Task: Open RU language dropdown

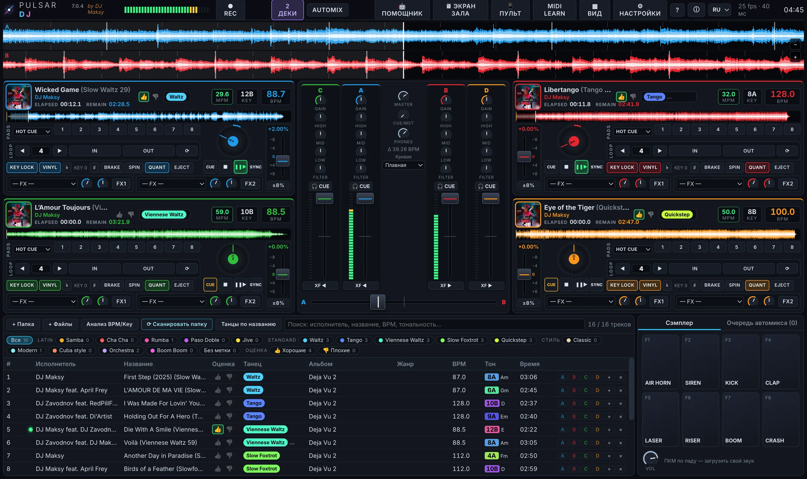Action: pos(720,10)
